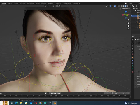
Task: Open the Pose menu in viewport header
Action: (x=3, y=6)
